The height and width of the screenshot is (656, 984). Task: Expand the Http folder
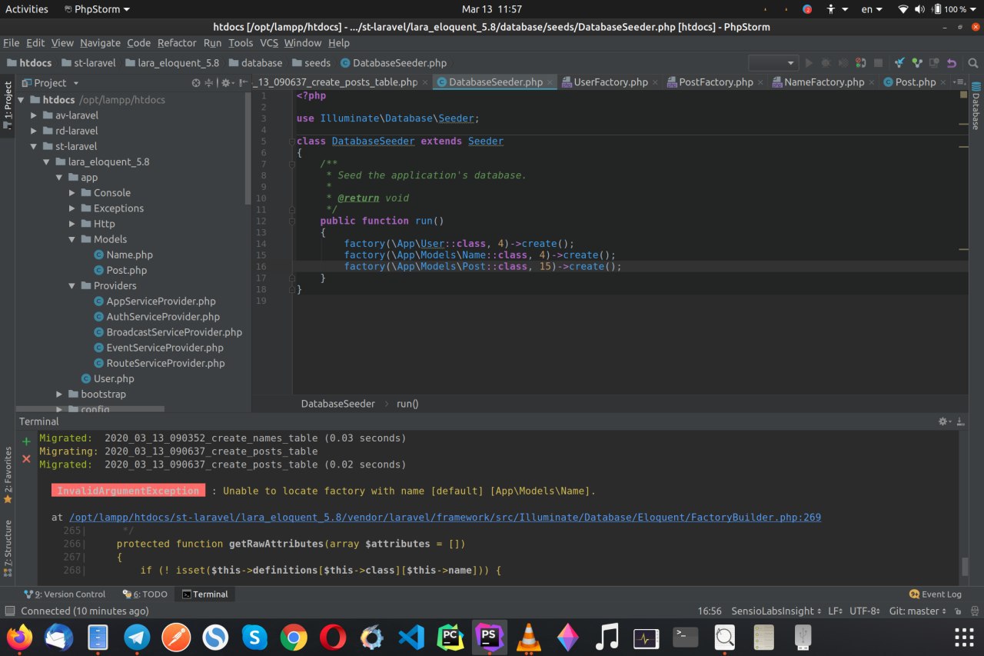coord(72,224)
